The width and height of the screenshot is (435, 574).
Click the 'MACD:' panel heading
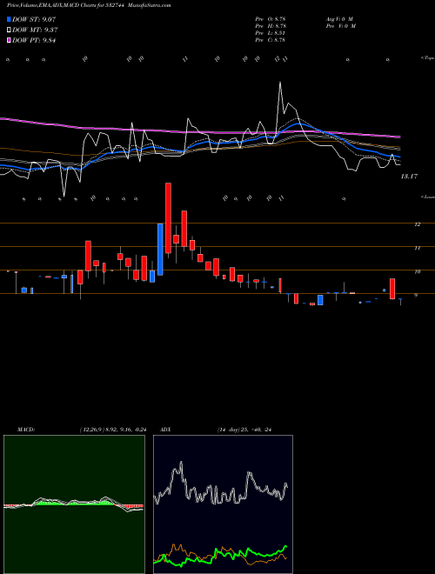(25, 430)
